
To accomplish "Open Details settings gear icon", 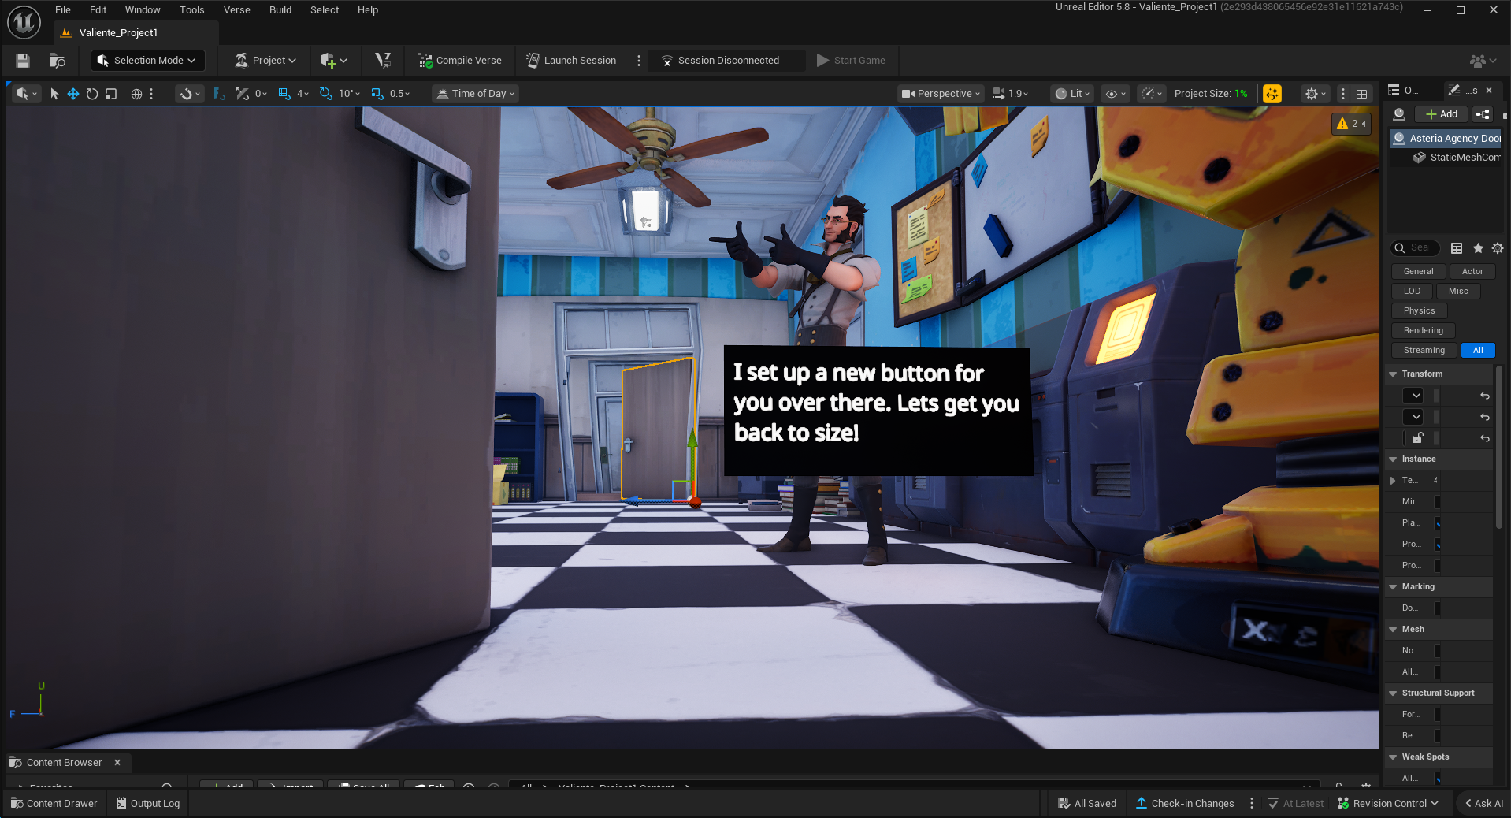I will [1498, 248].
